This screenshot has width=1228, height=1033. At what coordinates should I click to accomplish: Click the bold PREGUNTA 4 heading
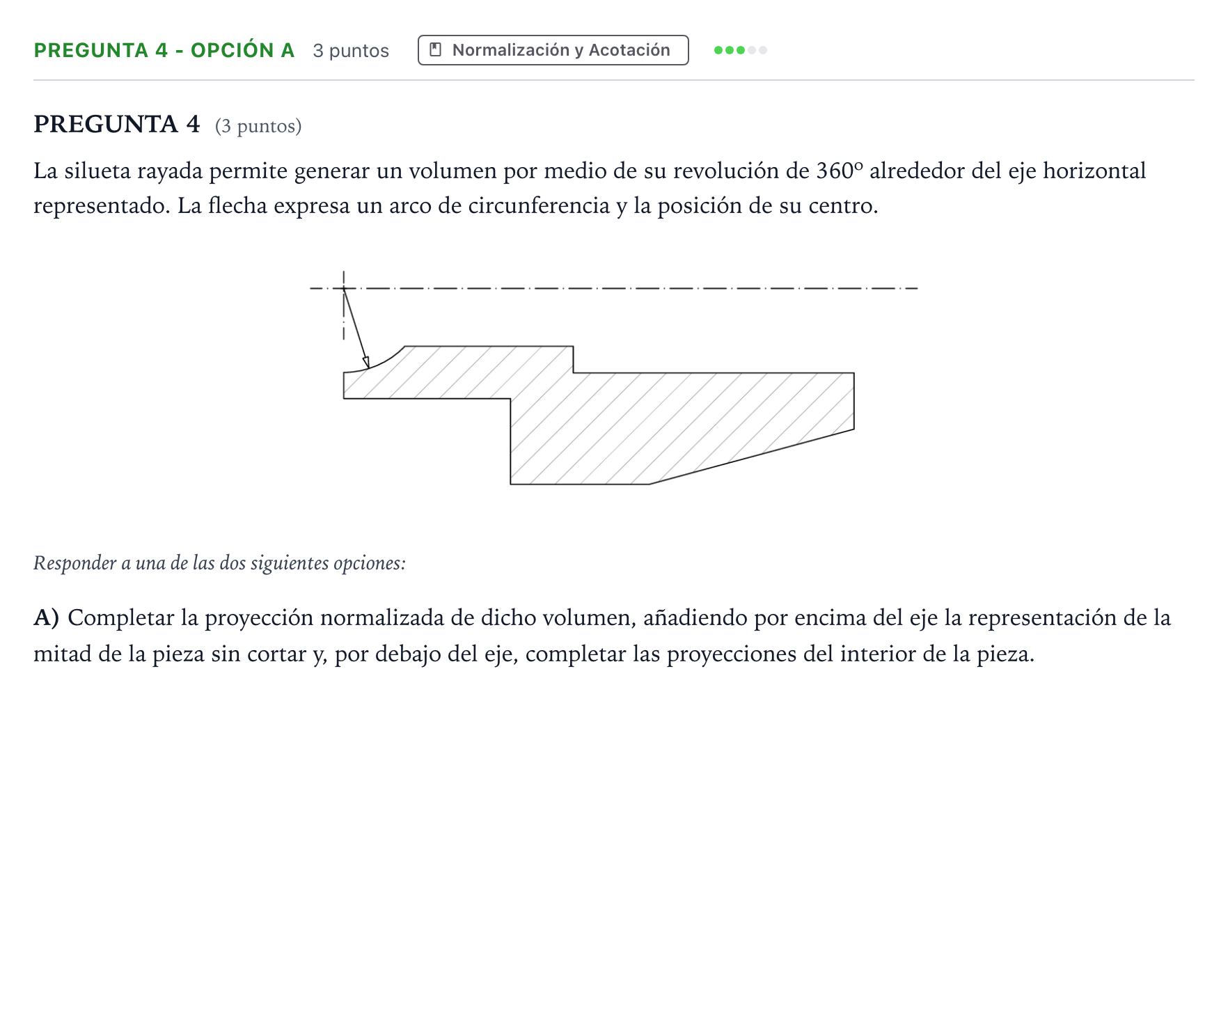(117, 124)
